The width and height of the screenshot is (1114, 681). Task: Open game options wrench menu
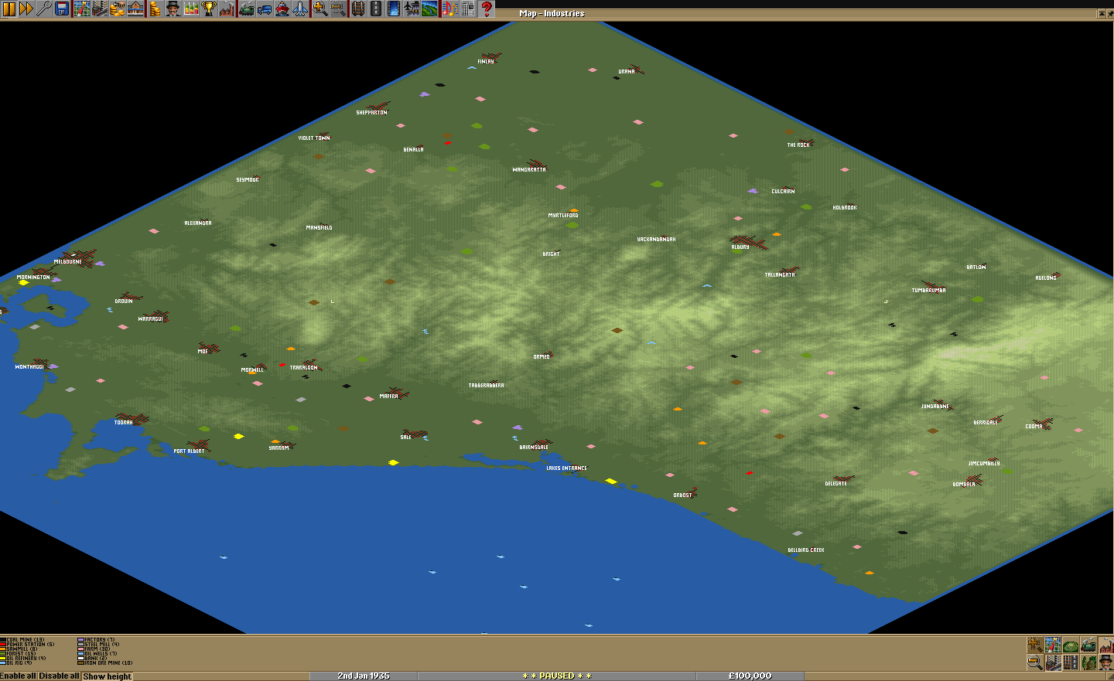click(x=43, y=9)
